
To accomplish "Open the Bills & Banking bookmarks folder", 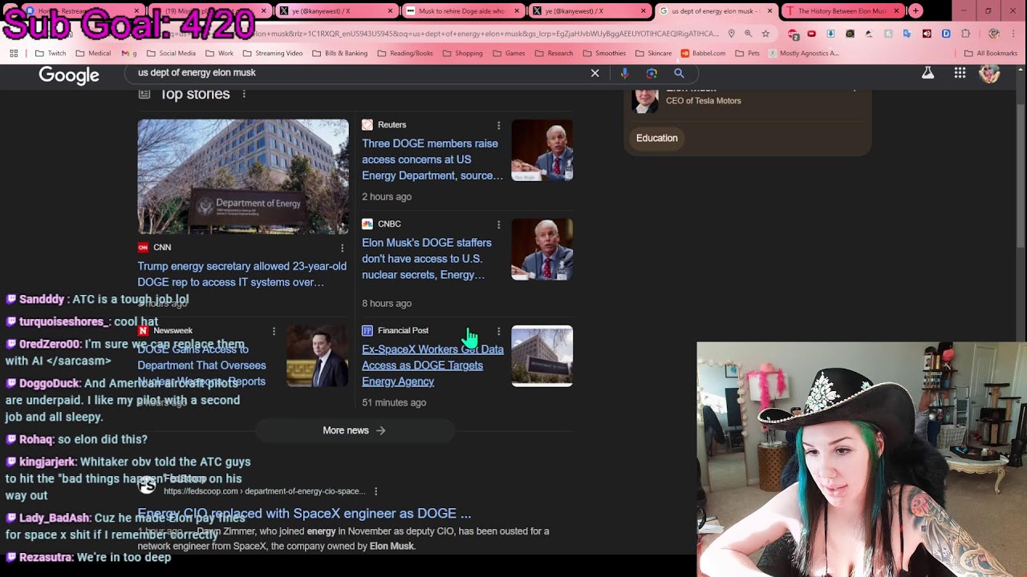I will (339, 53).
